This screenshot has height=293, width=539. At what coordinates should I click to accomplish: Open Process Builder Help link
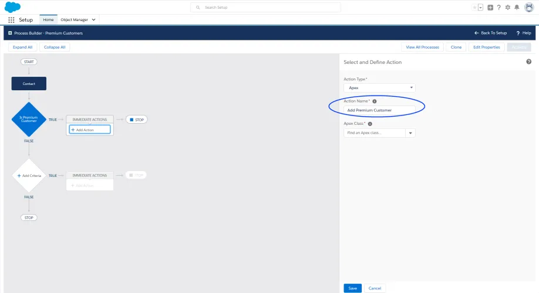click(524, 33)
